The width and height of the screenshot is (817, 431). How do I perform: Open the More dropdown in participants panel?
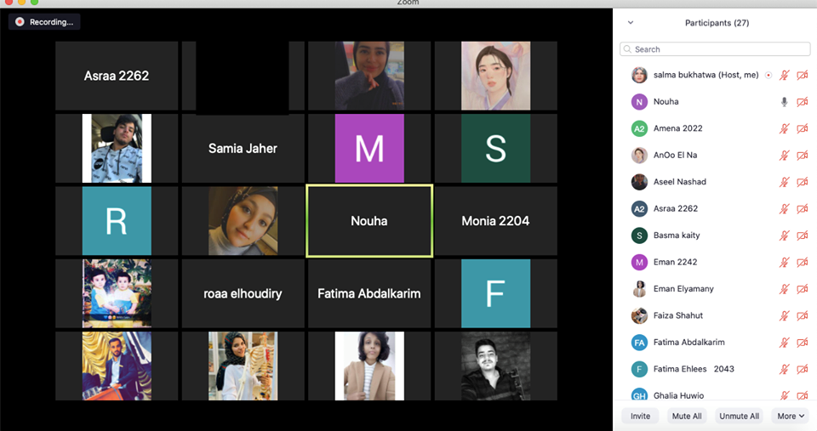pyautogui.click(x=791, y=416)
